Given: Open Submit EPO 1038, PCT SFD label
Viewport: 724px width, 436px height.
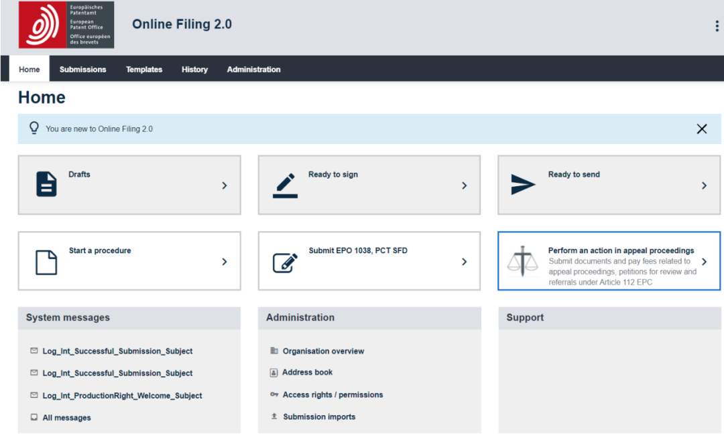Looking at the screenshot, I should click(x=358, y=250).
